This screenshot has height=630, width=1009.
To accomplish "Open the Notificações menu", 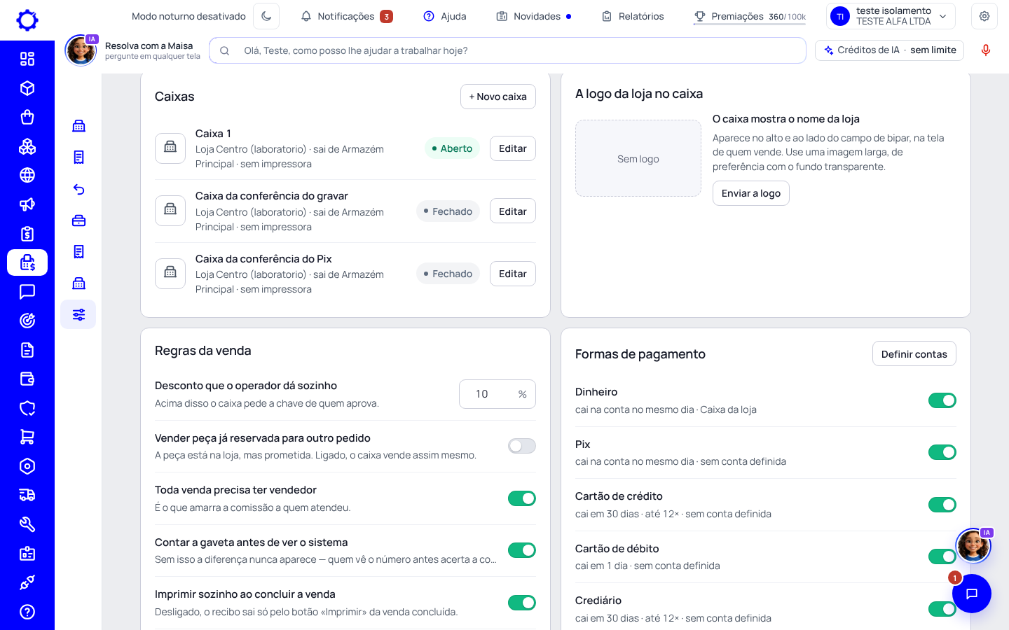I will point(347,16).
